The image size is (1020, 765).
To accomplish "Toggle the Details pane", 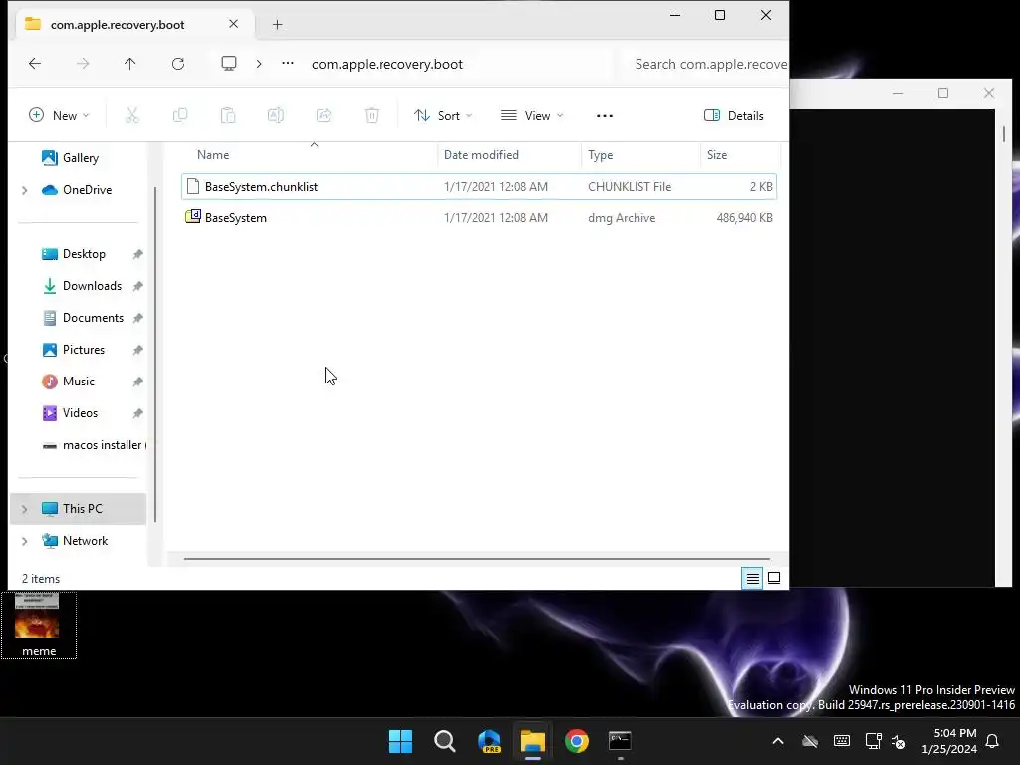I will [734, 116].
